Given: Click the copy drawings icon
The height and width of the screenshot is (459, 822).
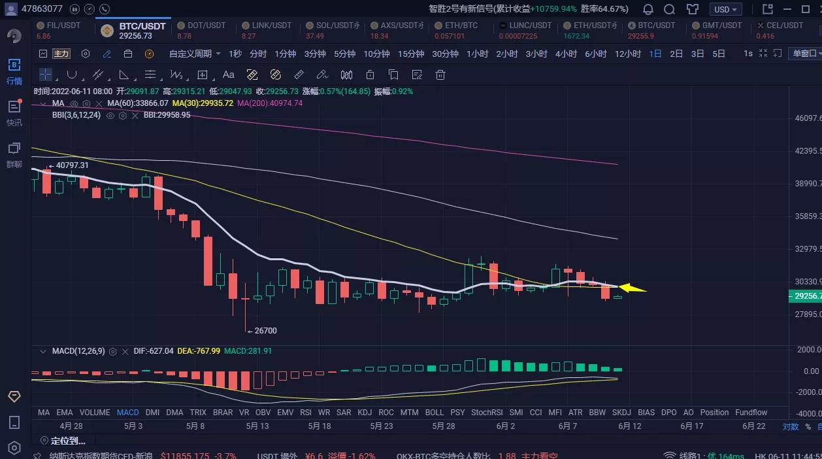Looking at the screenshot, I should click(x=393, y=75).
